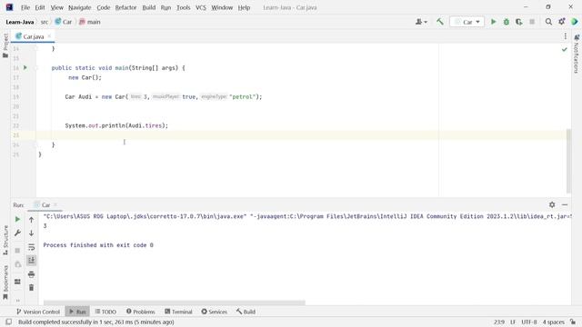Open the VCS menu
Screen dimensions: 582x327
(201, 7)
